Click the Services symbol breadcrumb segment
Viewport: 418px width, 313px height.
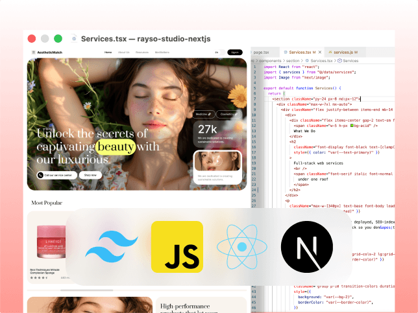click(x=350, y=61)
